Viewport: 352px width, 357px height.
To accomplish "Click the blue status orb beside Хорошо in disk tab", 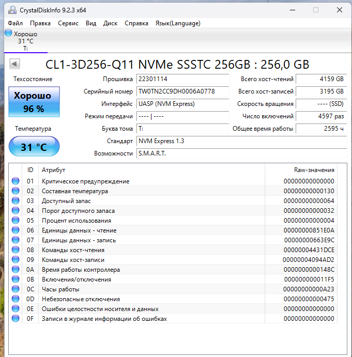I will (x=8, y=33).
